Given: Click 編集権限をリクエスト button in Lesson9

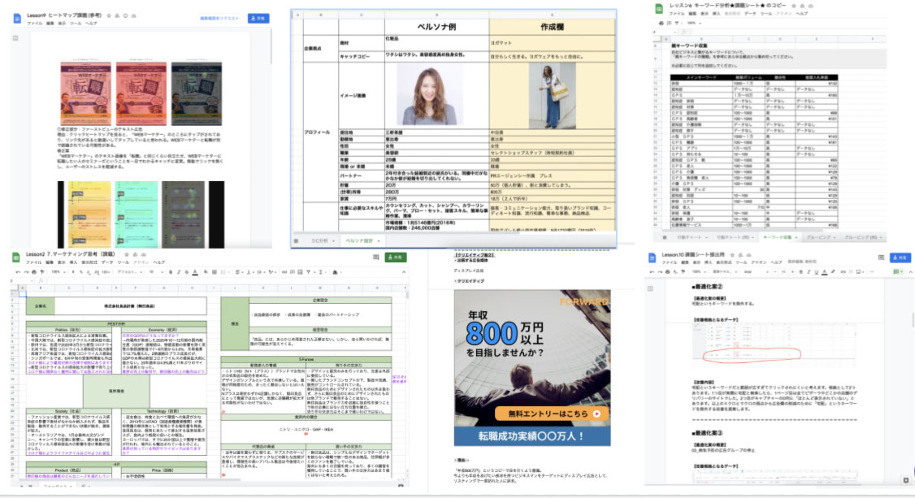Looking at the screenshot, I should (x=219, y=17).
